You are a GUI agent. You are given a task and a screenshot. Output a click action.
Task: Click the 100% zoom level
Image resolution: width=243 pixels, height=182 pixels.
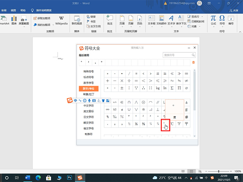[237, 171]
